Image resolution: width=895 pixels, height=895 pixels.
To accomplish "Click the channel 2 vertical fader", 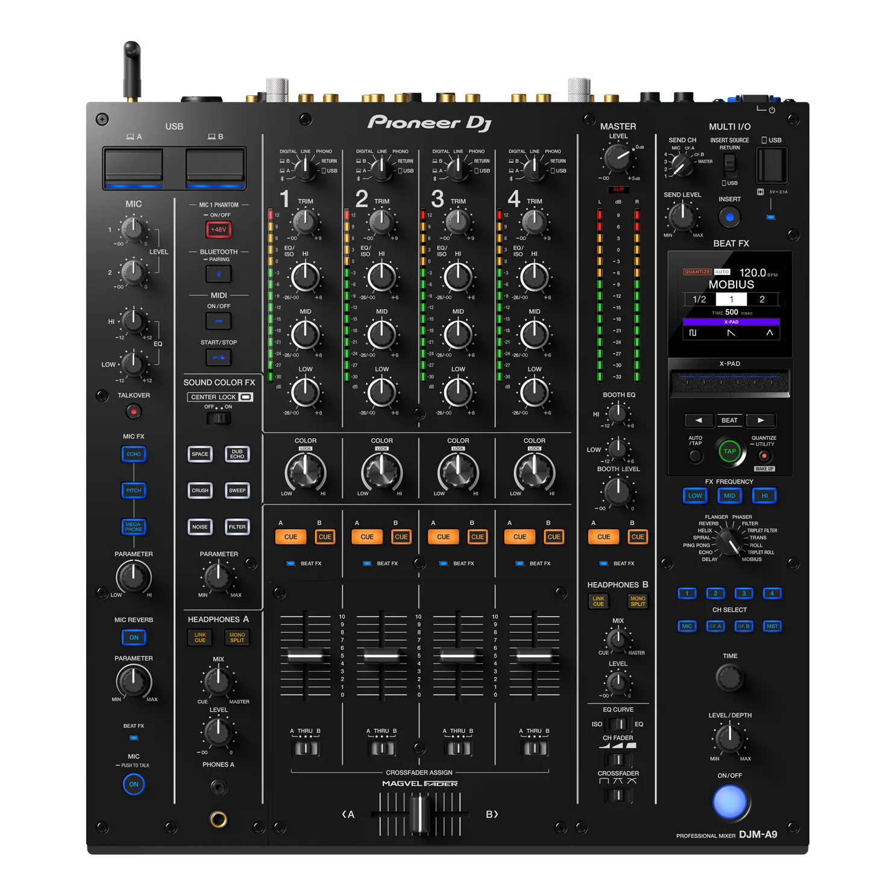I will point(382,656).
